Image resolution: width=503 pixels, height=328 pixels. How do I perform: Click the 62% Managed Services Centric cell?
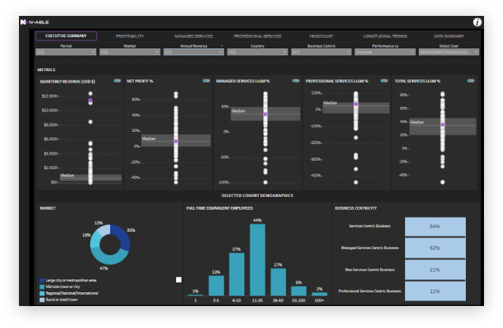point(435,248)
